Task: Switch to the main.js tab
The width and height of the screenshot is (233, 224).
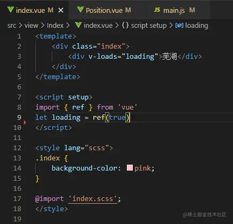Action: 174,10
